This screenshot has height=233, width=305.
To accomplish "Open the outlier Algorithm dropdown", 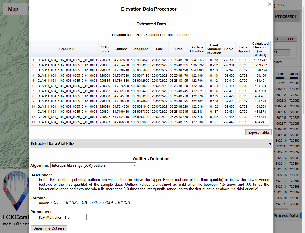I will pyautogui.click(x=93, y=166).
